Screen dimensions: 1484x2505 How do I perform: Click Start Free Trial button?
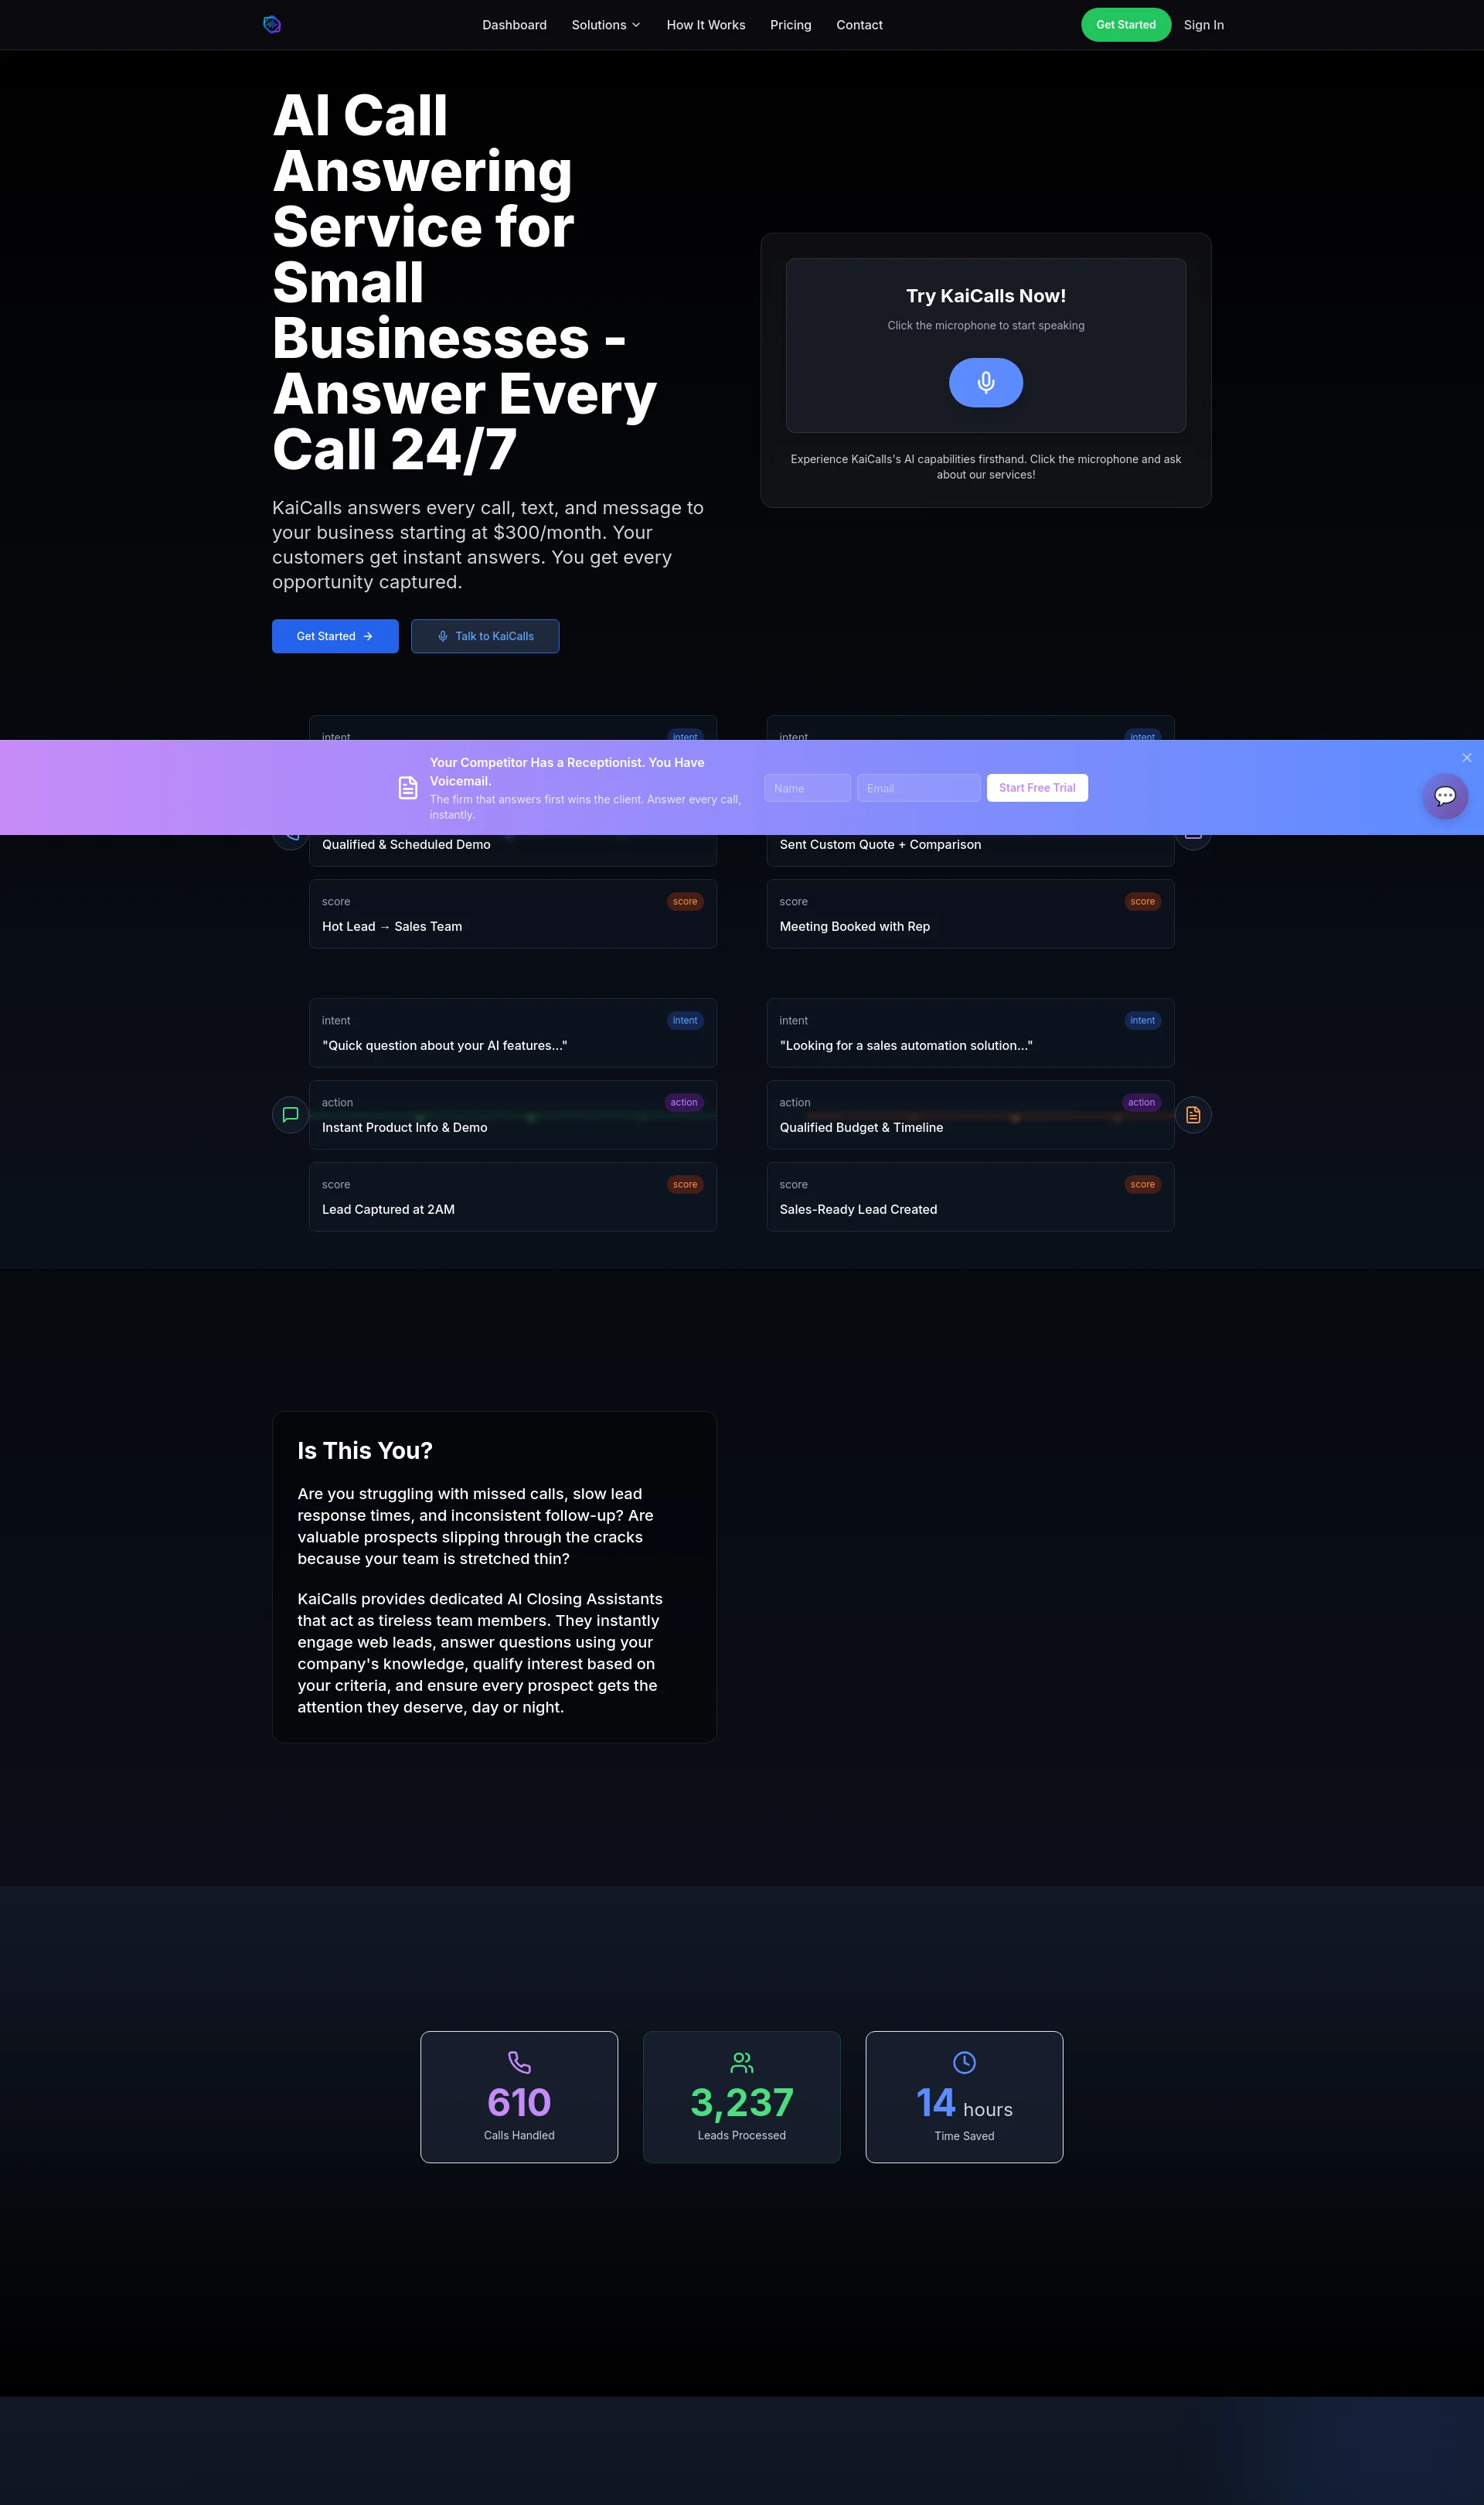pyautogui.click(x=1036, y=788)
